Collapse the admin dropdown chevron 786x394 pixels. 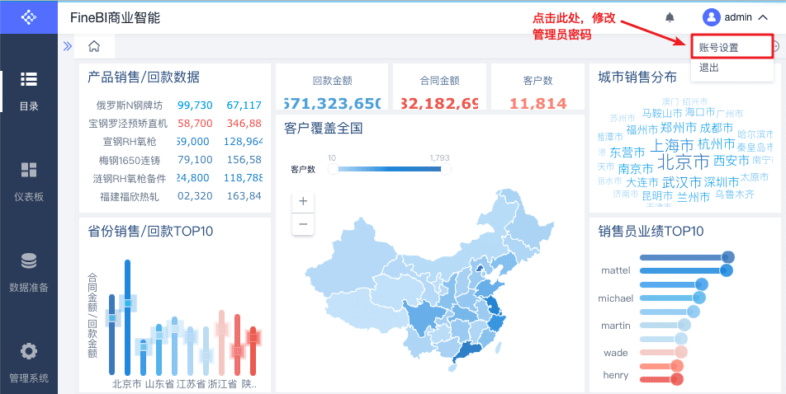pyautogui.click(x=762, y=17)
